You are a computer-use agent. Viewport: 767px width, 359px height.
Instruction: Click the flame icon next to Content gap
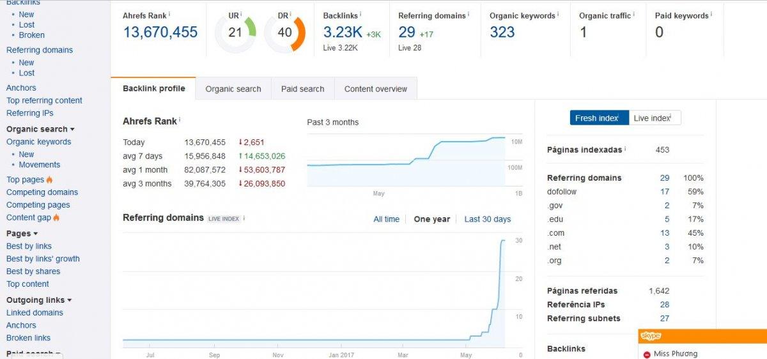coord(56,217)
